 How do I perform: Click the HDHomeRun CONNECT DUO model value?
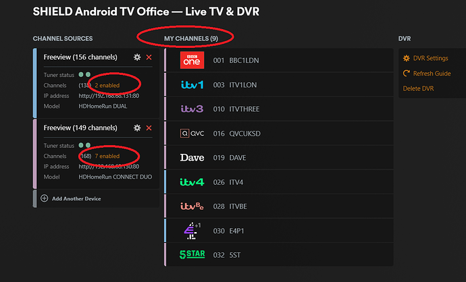(x=115, y=177)
